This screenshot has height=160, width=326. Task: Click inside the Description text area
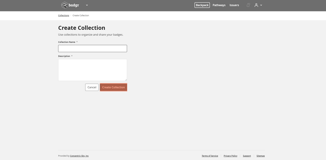(x=92, y=70)
